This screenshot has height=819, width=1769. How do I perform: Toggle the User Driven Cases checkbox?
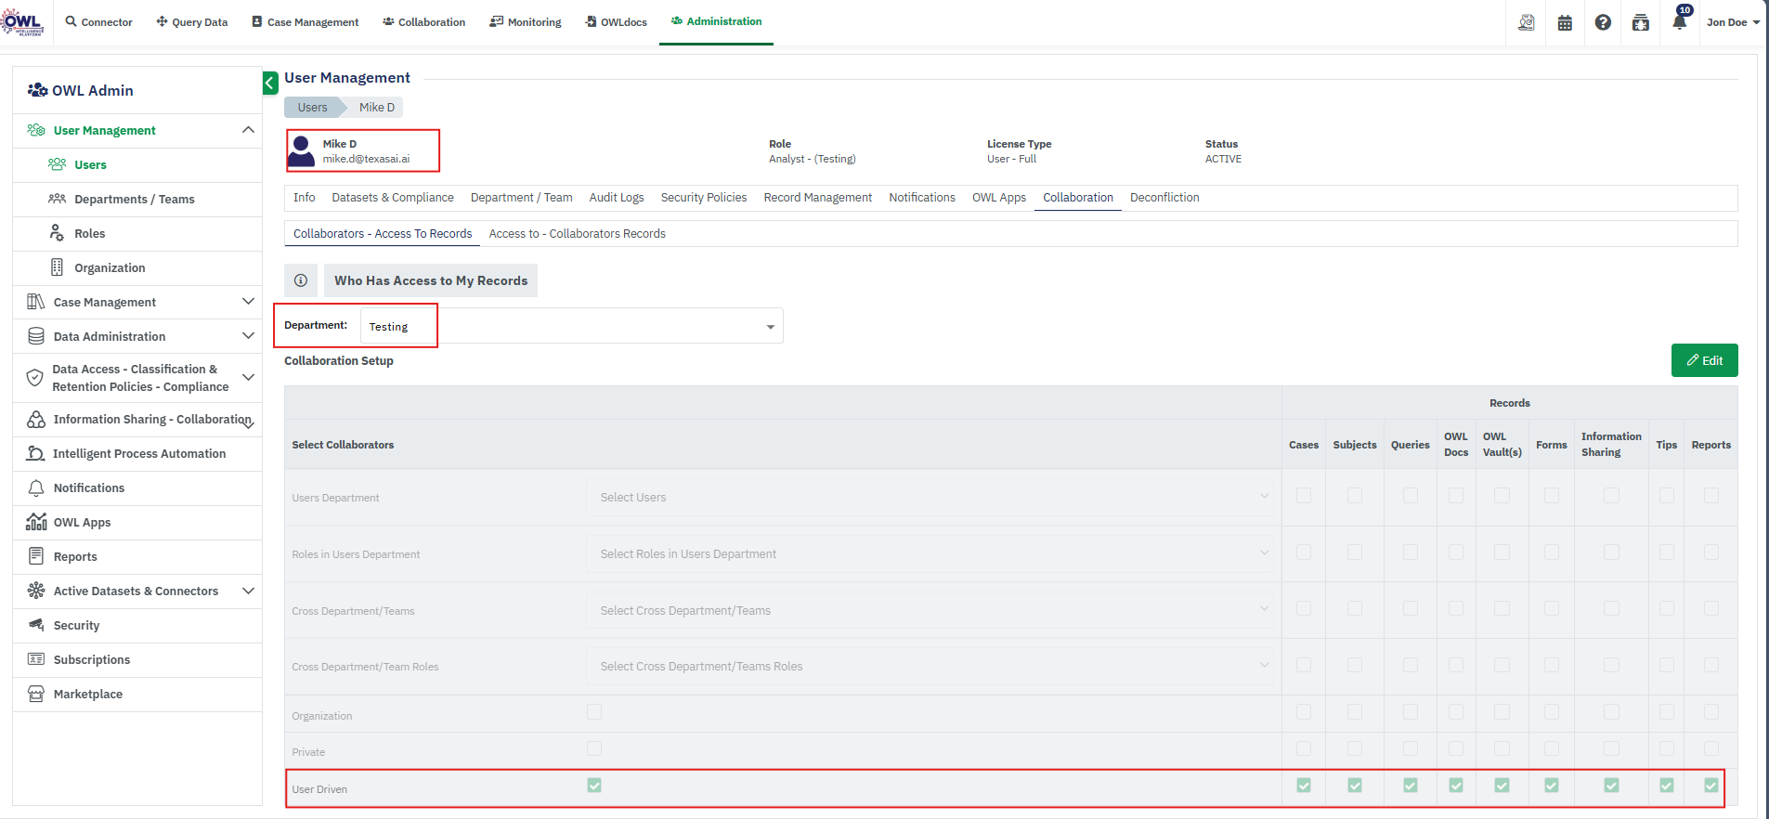[1304, 786]
